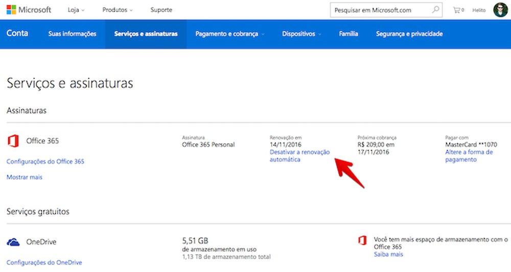This screenshot has height=272, width=511.
Task: Click the Office 365 subscription logo
Action: point(13,141)
